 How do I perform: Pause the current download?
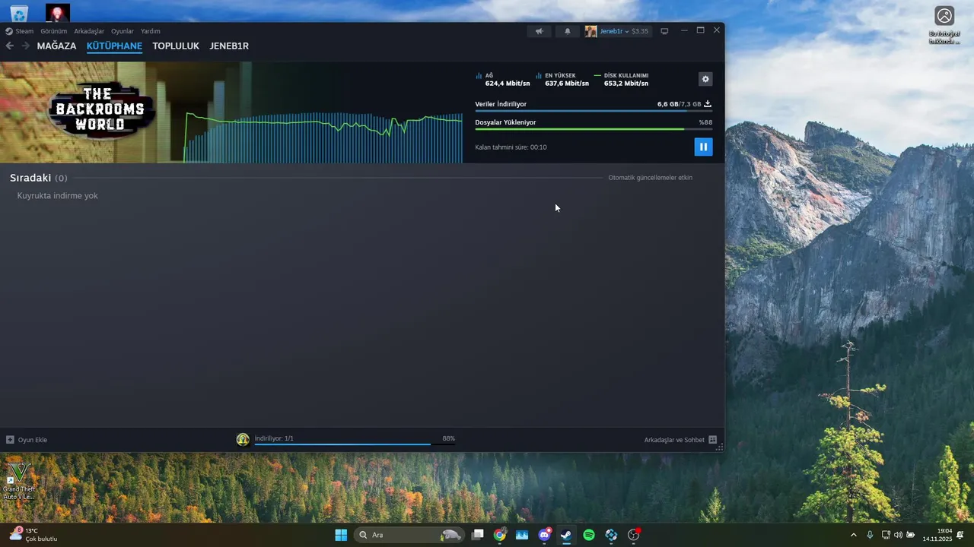[703, 147]
